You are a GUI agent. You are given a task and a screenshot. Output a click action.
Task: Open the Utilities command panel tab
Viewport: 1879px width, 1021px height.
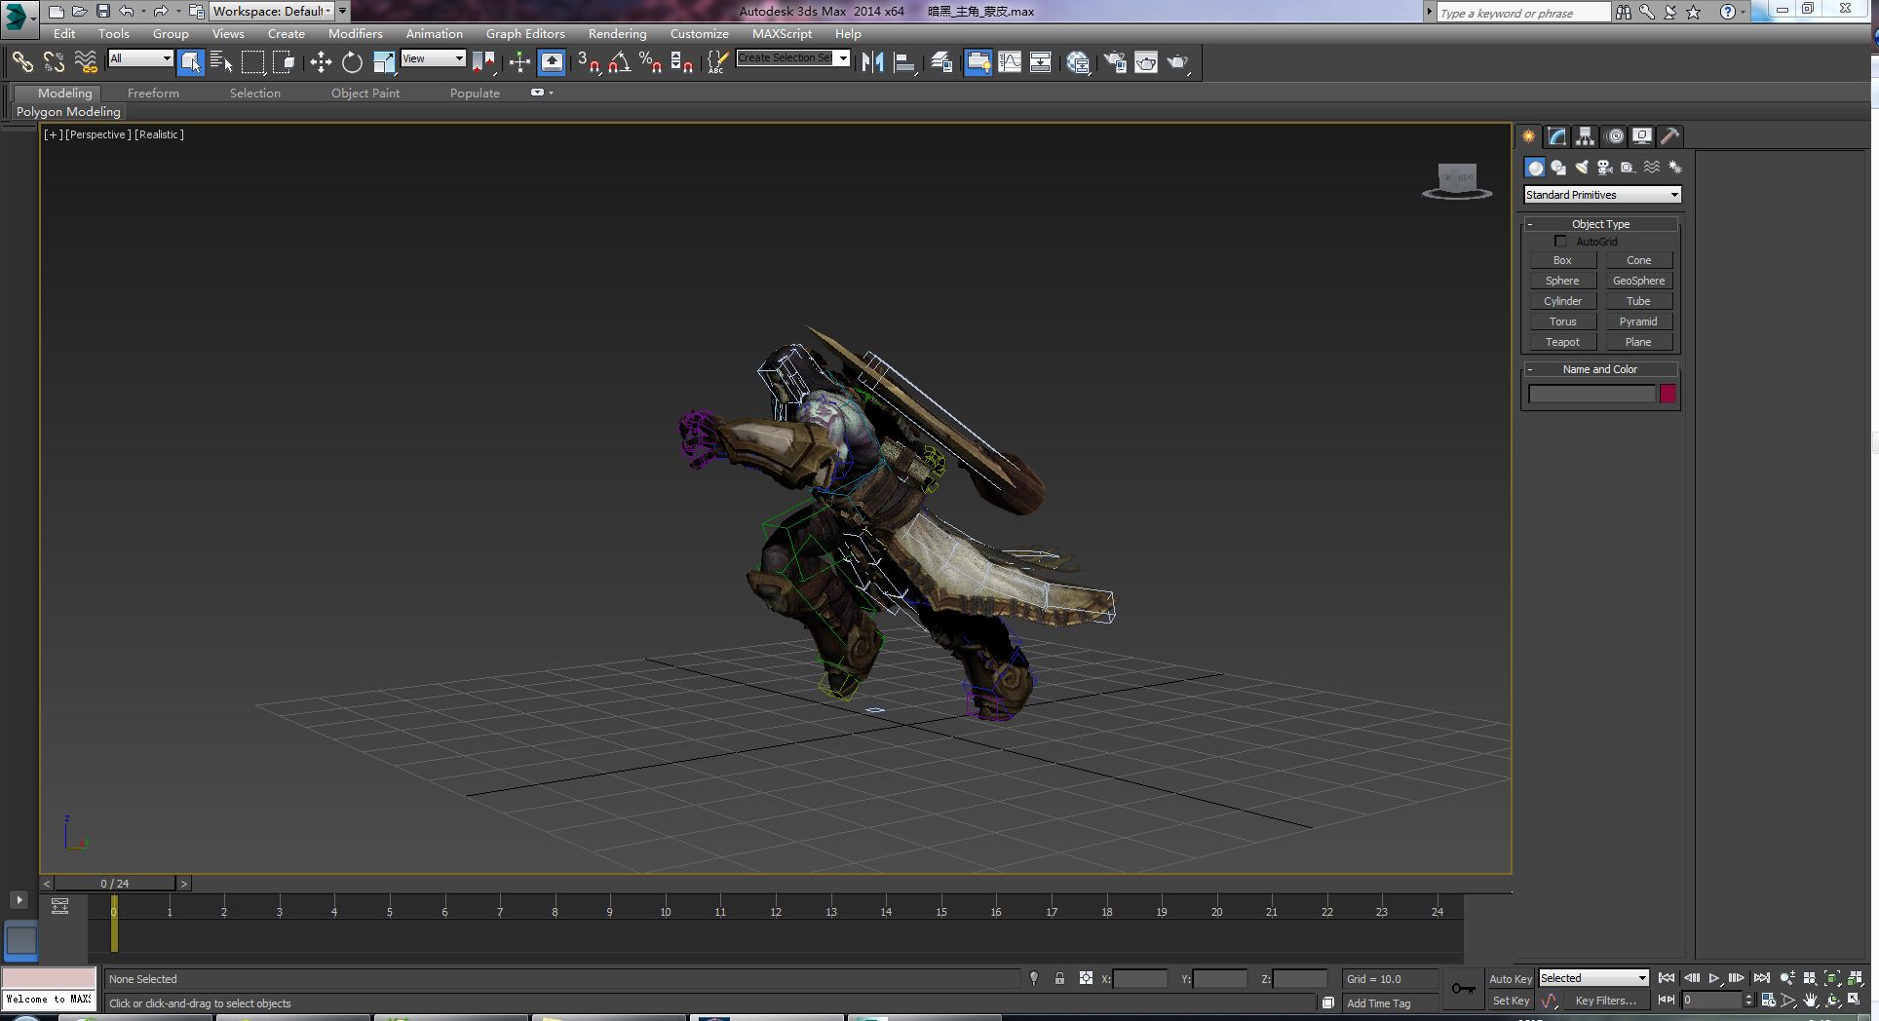click(x=1669, y=136)
